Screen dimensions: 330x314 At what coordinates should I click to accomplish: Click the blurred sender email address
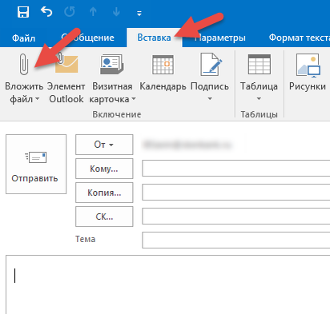[187, 145]
